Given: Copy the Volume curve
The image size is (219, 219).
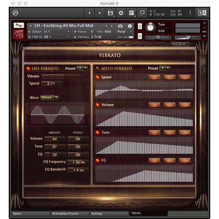Looking at the screenshot, I should [155, 105].
